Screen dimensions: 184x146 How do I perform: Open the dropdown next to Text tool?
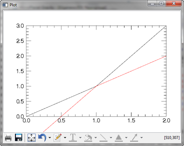pyautogui.click(x=80, y=138)
